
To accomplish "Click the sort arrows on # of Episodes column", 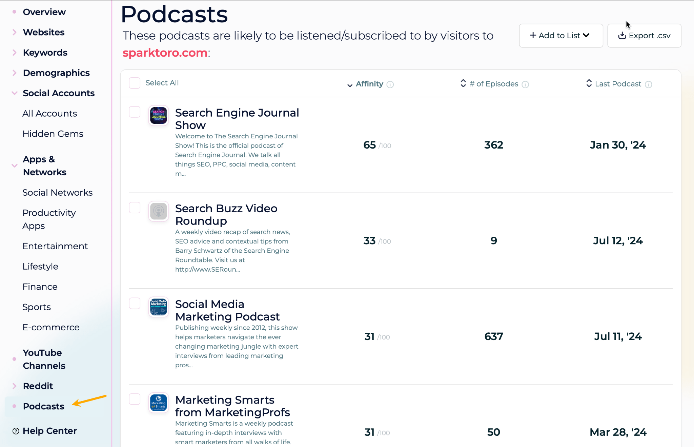I will tap(463, 83).
